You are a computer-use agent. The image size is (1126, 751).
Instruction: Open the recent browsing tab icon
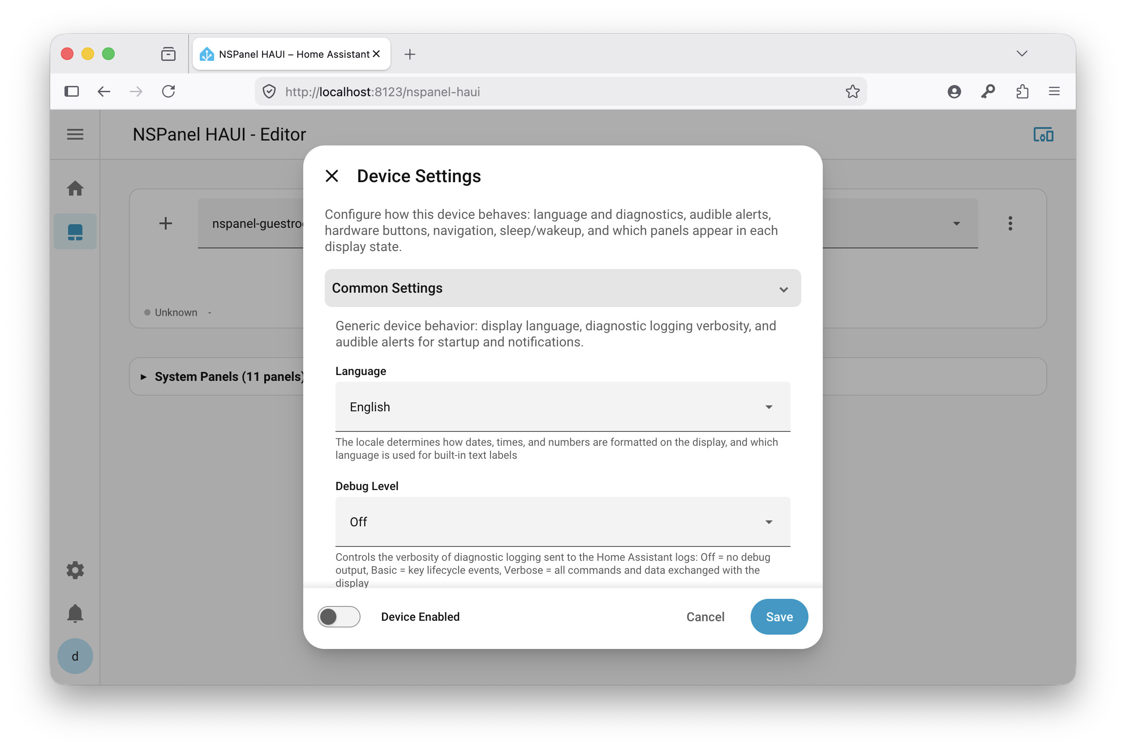168,54
